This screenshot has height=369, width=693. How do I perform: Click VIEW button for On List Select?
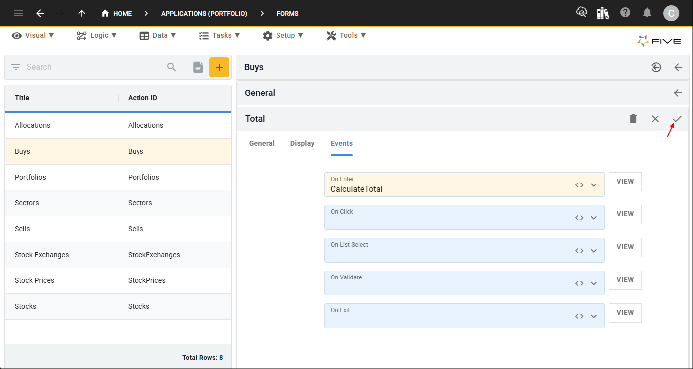click(x=625, y=247)
